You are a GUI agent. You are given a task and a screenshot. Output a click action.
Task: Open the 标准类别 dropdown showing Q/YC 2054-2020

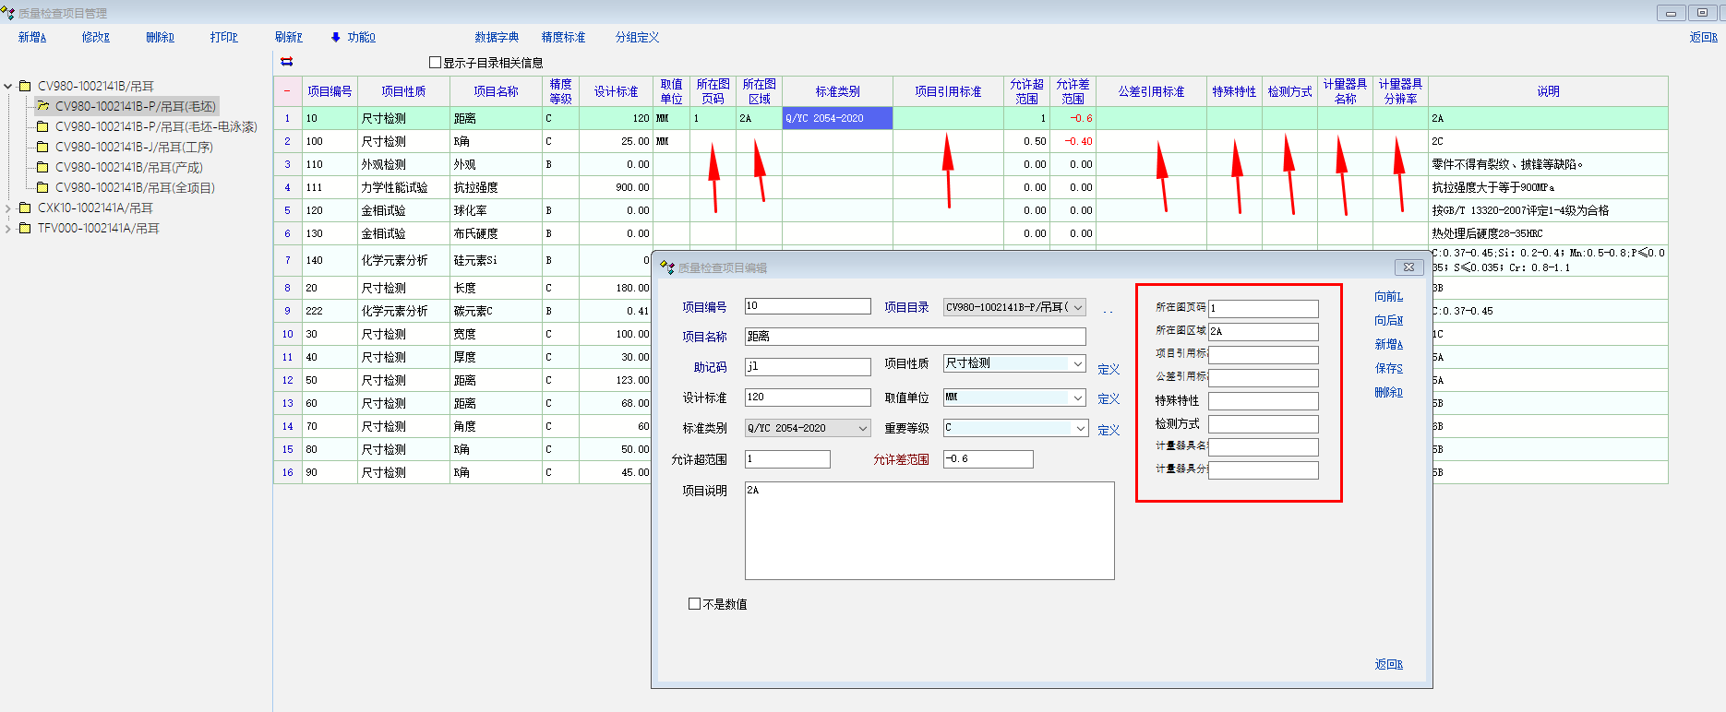[x=863, y=428]
